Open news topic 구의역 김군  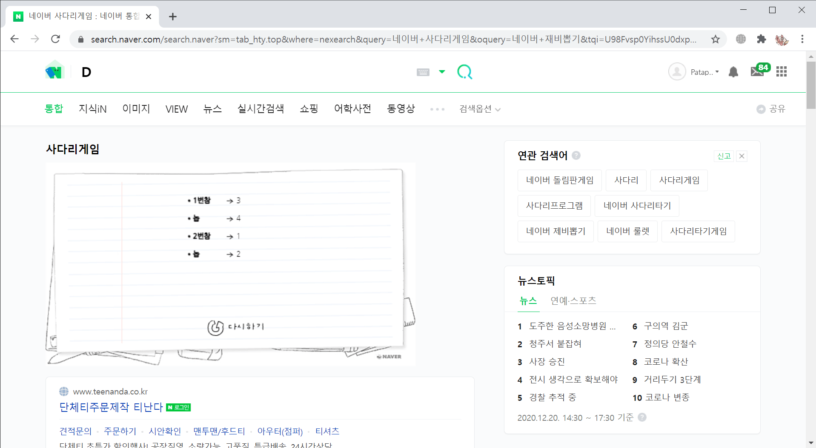666,326
